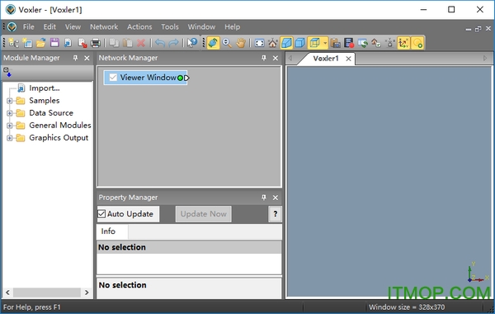495x314 pixels.
Task: Click the Voxler document icon beside File
Action: coord(12,27)
